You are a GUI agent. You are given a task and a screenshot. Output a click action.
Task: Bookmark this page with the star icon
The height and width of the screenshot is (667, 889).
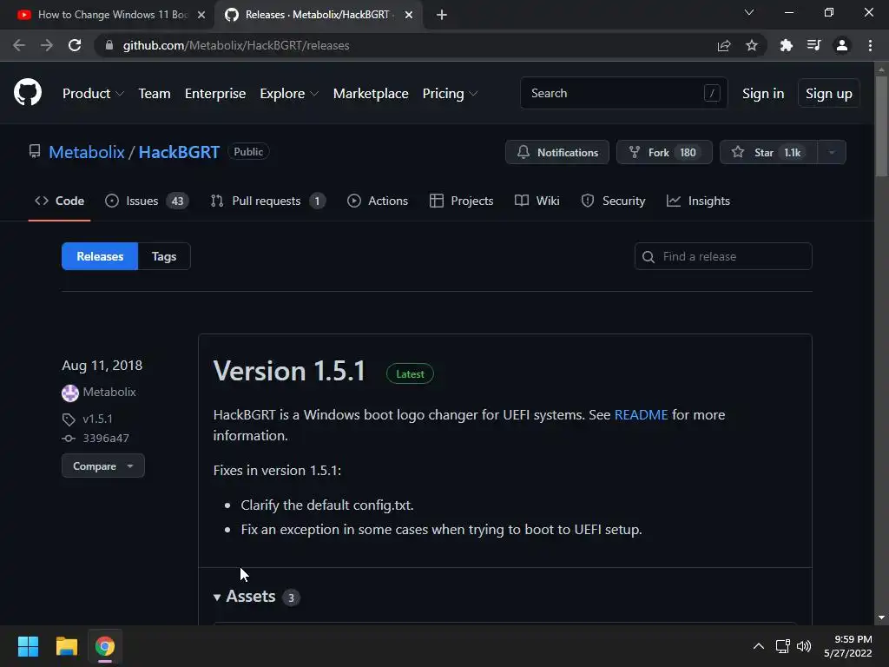[752, 45]
